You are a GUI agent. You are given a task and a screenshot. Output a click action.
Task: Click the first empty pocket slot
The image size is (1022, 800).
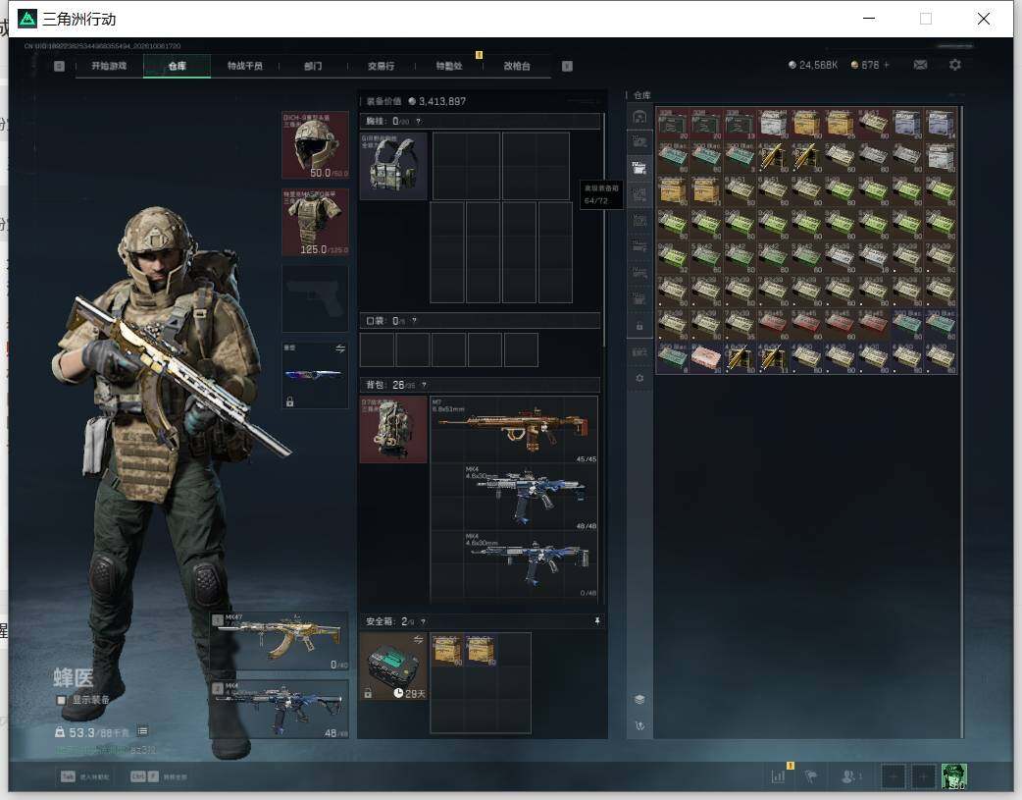377,349
